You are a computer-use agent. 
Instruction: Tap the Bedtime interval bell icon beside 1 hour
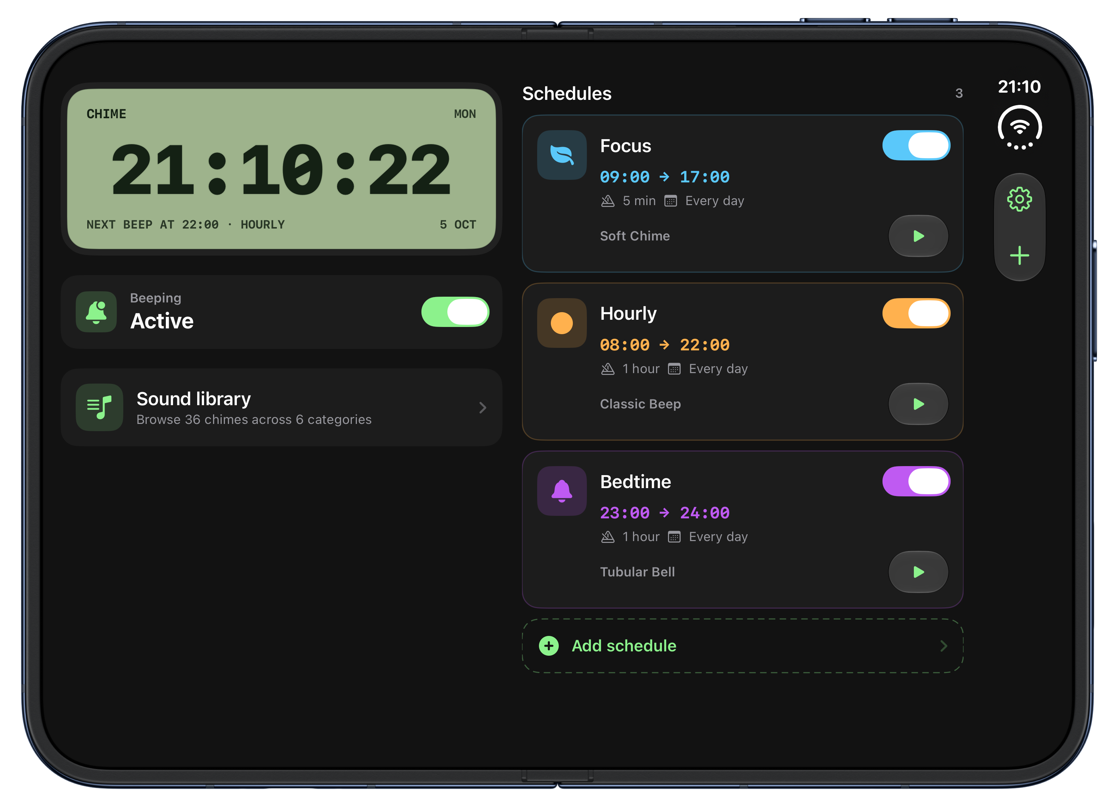pyautogui.click(x=608, y=537)
